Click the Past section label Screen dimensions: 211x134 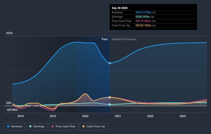pos(105,39)
